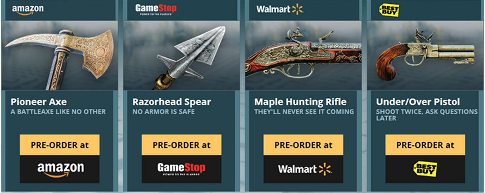
Task: Click the PRE-ORDER at button for Under/Over Pistol
Action: (425, 145)
